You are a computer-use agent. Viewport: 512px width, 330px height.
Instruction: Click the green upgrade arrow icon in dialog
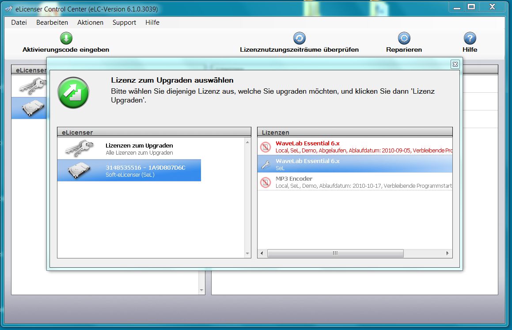point(73,93)
